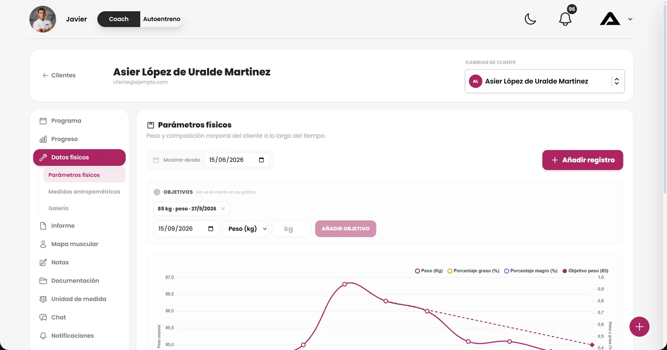Image resolution: width=667 pixels, height=350 pixels.
Task: Toggle Objetivo peso (85) legend series
Action: pyautogui.click(x=585, y=271)
